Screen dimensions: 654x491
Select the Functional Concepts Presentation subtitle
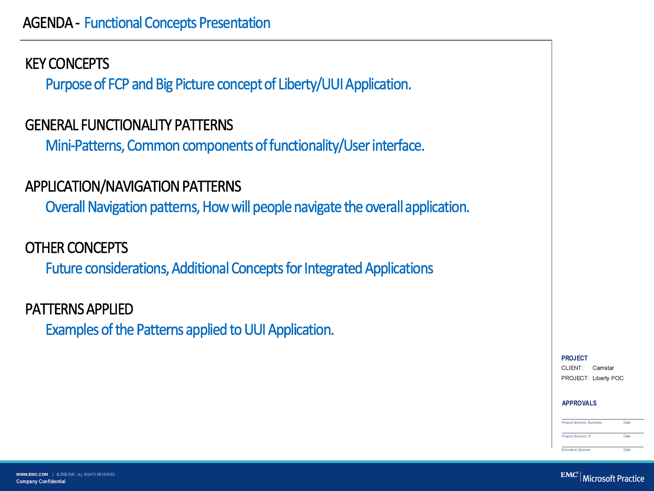[x=177, y=23]
